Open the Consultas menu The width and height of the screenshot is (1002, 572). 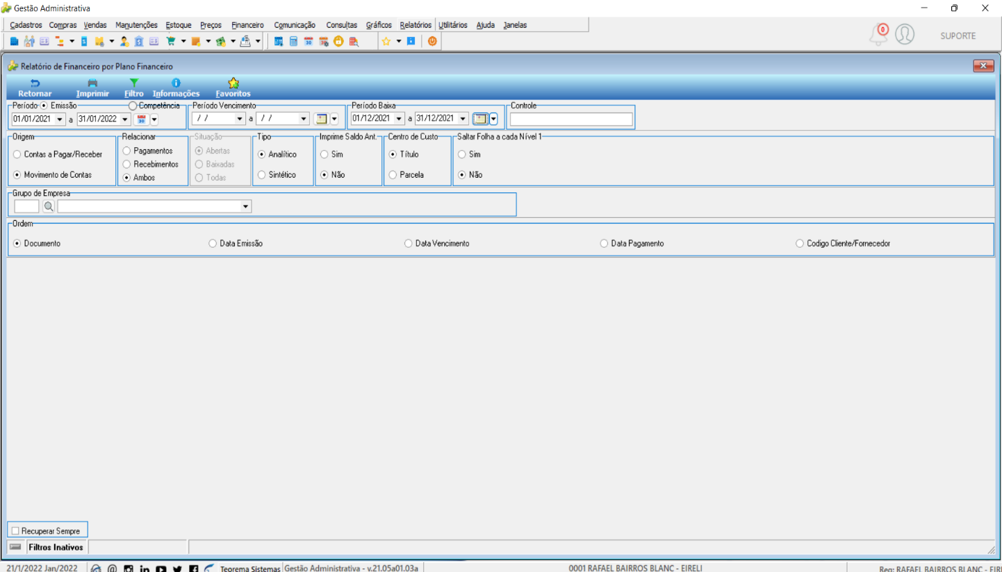342,25
